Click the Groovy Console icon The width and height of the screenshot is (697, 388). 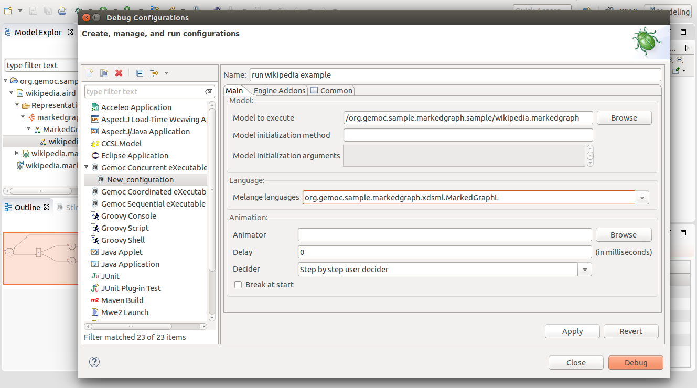[x=95, y=215]
